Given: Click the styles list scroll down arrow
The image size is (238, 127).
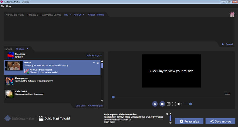Looking at the screenshot, I should point(102,101).
